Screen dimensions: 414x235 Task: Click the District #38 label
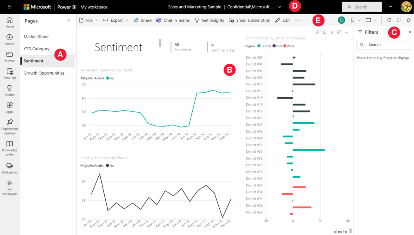pos(254,206)
